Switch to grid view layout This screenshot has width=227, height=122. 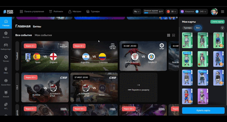point(168,35)
